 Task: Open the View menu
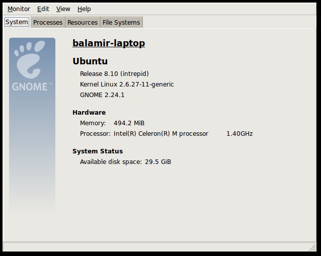pos(63,9)
